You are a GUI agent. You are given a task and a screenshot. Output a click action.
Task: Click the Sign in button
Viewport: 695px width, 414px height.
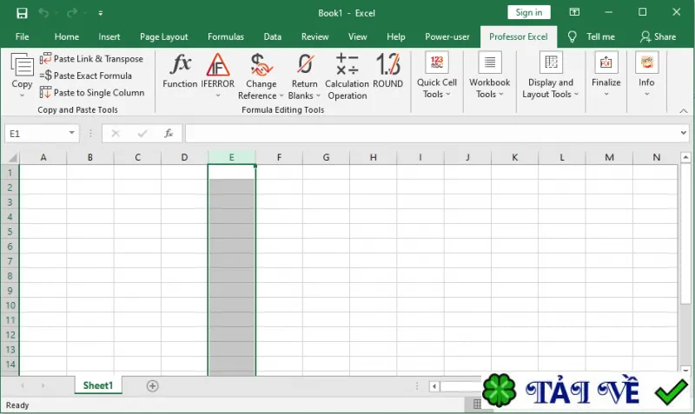pos(529,12)
